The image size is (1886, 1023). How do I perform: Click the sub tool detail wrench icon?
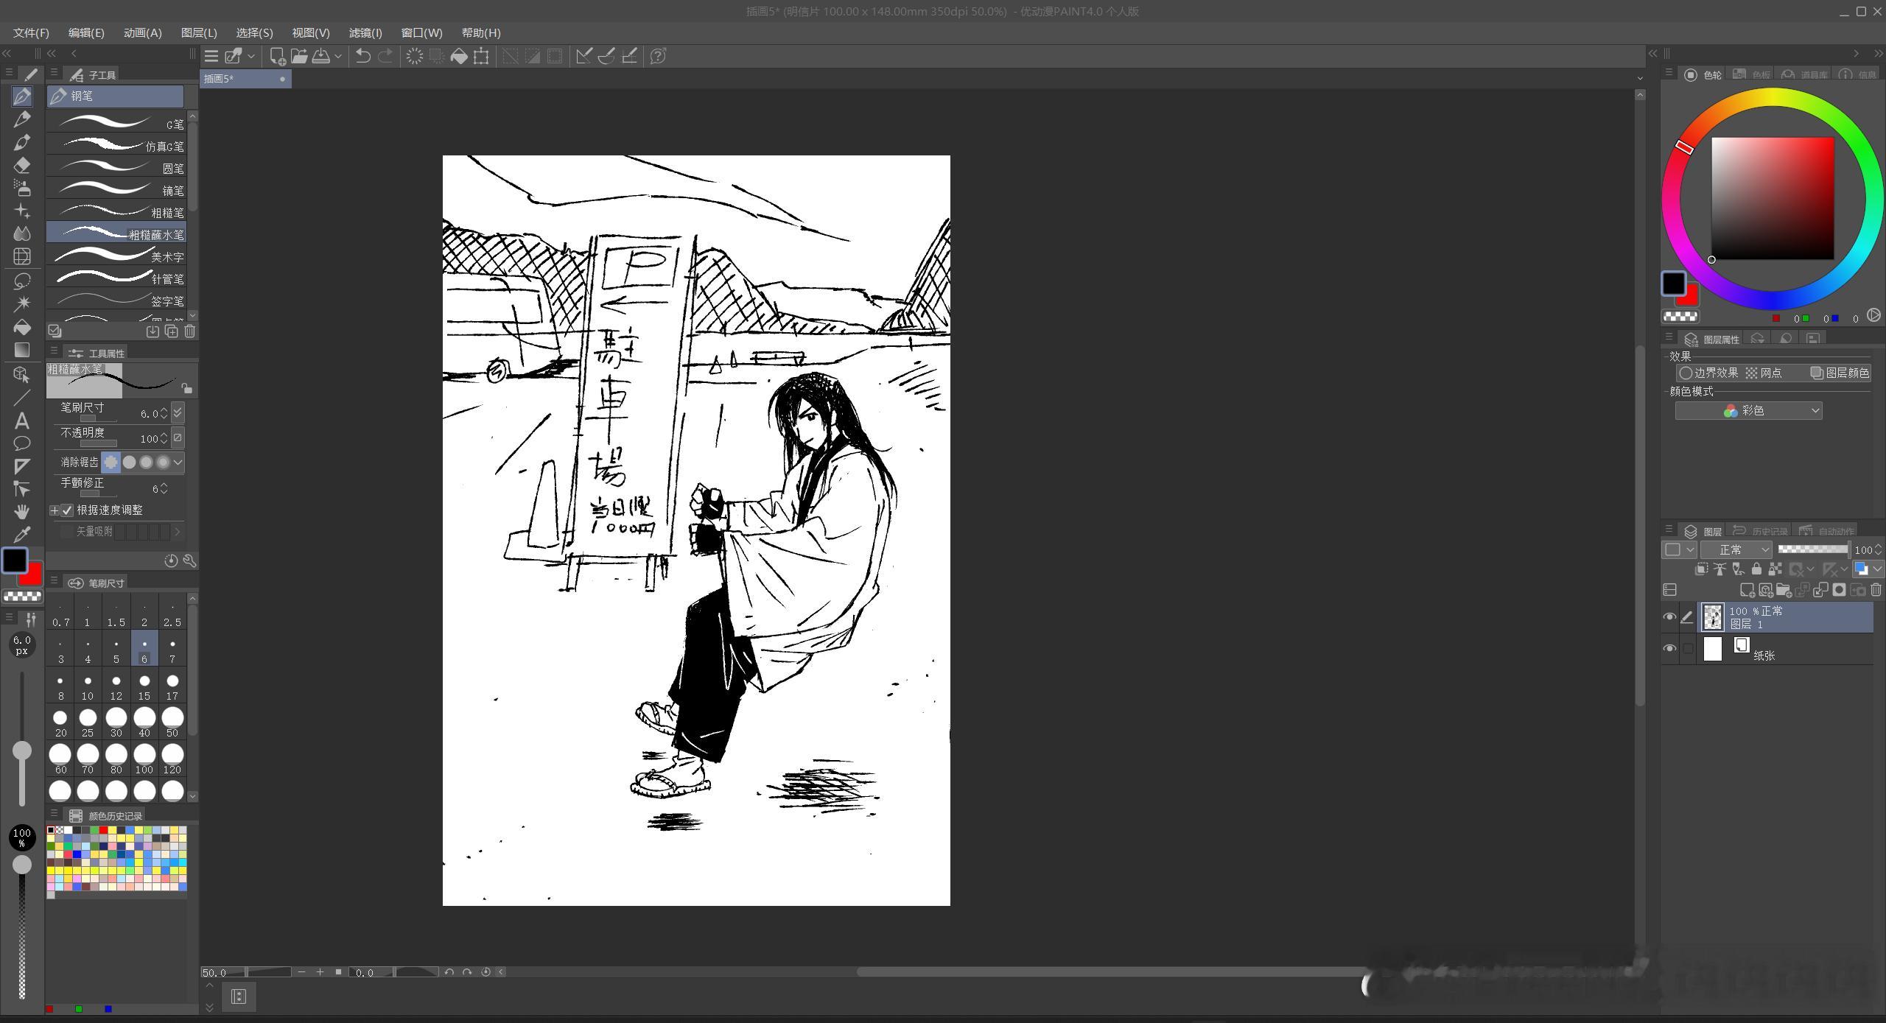click(x=189, y=561)
